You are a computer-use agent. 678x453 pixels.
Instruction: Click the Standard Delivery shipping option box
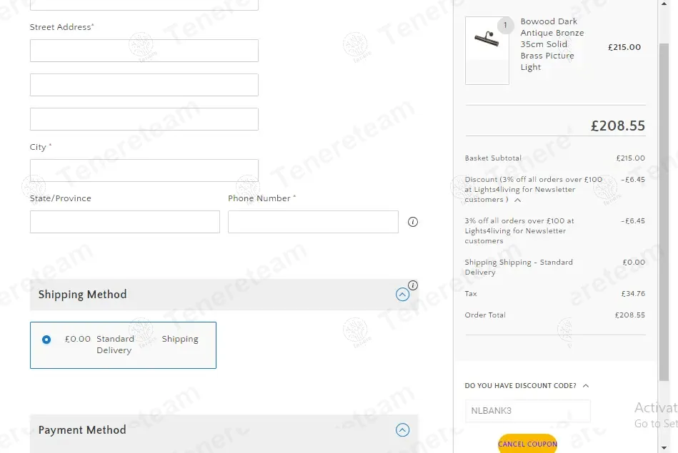(123, 345)
